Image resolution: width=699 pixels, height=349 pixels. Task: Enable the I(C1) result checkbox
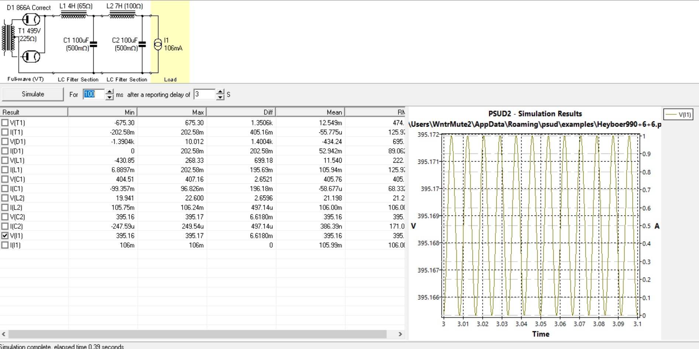5,189
